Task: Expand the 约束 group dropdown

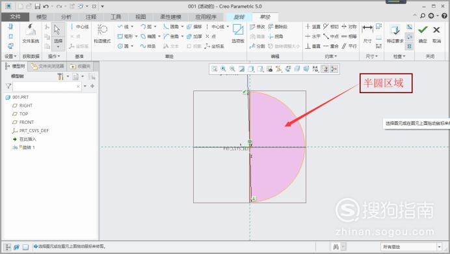Action: pos(331,56)
